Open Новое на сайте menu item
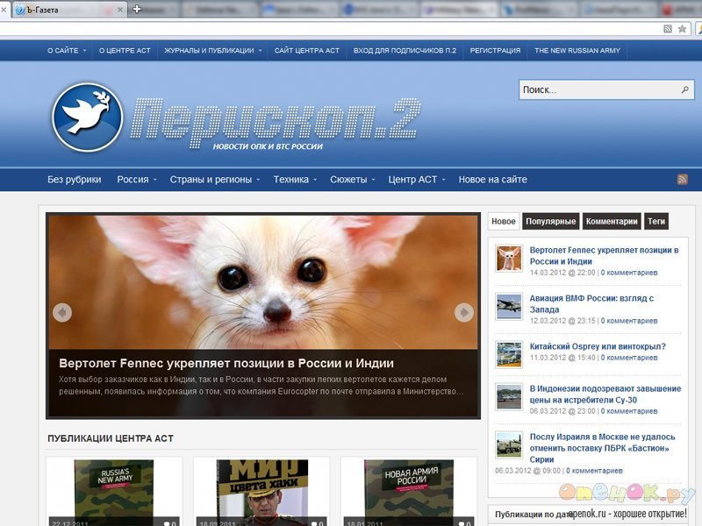Screen dimensions: 702x526 coord(492,180)
